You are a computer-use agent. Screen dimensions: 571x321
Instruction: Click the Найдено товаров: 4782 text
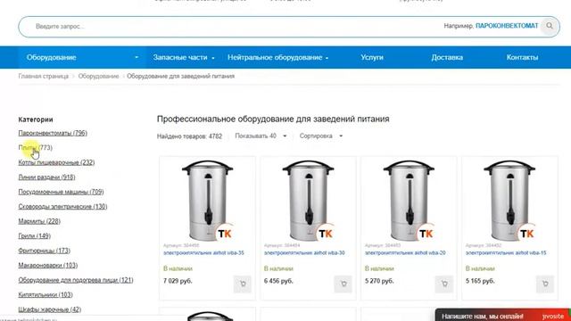189,136
